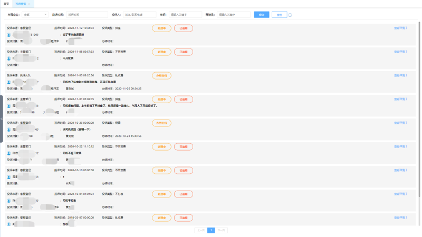Click the 驾驶员 keyword input field
Image resolution: width=422 pixels, height=237 pixels.
pos(233,15)
